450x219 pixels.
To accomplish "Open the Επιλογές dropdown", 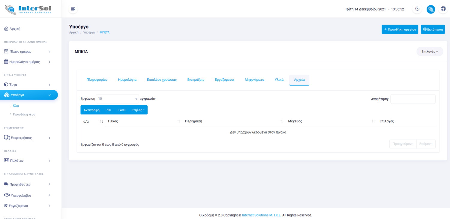I will pyautogui.click(x=430, y=52).
